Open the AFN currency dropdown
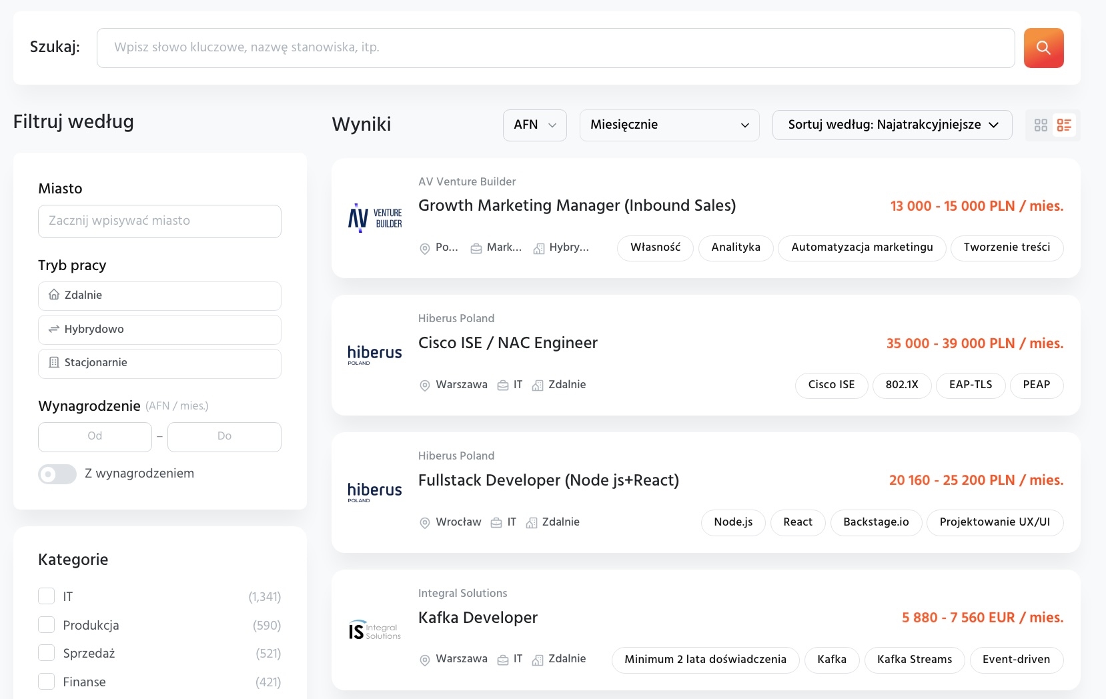The image size is (1106, 699). click(535, 125)
